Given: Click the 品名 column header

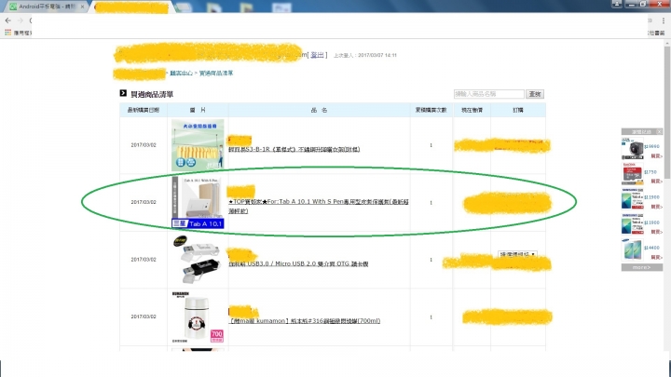Looking at the screenshot, I should coord(320,110).
